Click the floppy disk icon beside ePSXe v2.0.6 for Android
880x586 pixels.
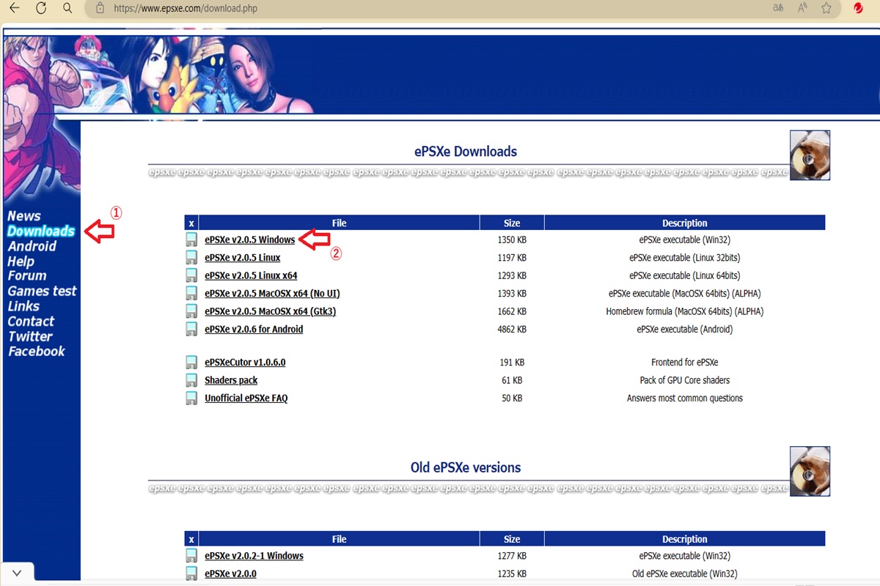click(x=191, y=330)
